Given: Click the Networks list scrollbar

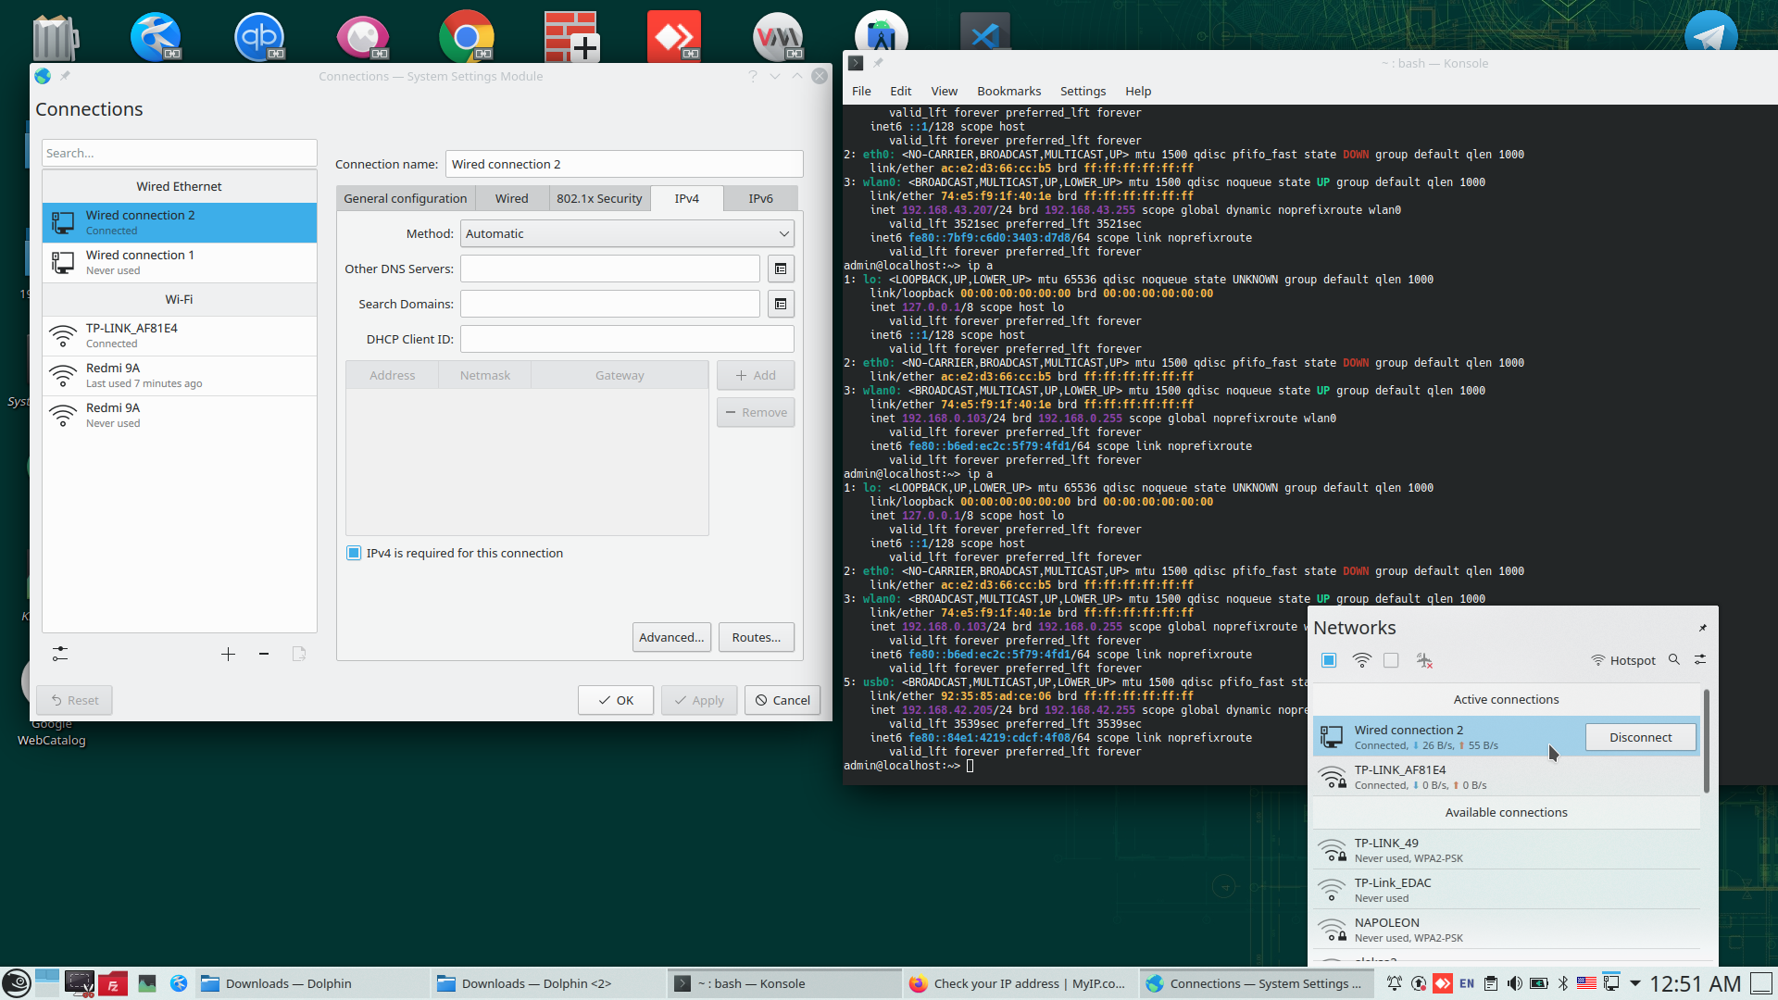Looking at the screenshot, I should click(x=1706, y=741).
